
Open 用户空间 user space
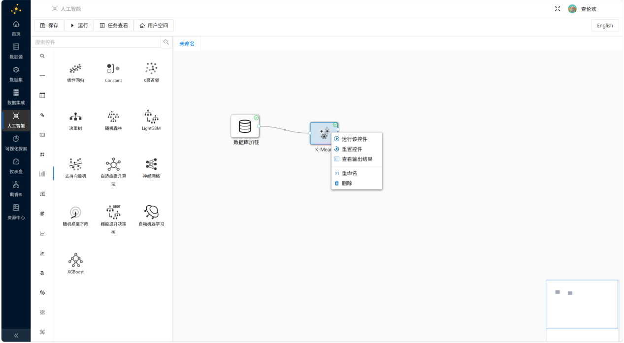coord(154,25)
